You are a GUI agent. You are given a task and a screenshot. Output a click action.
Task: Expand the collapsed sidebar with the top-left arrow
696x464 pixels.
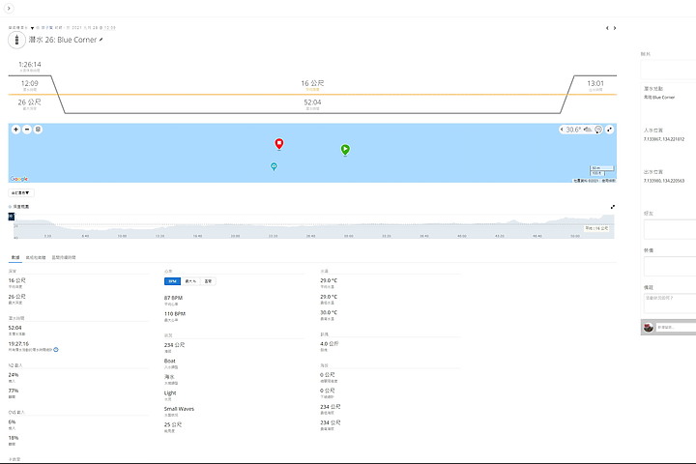click(x=9, y=8)
